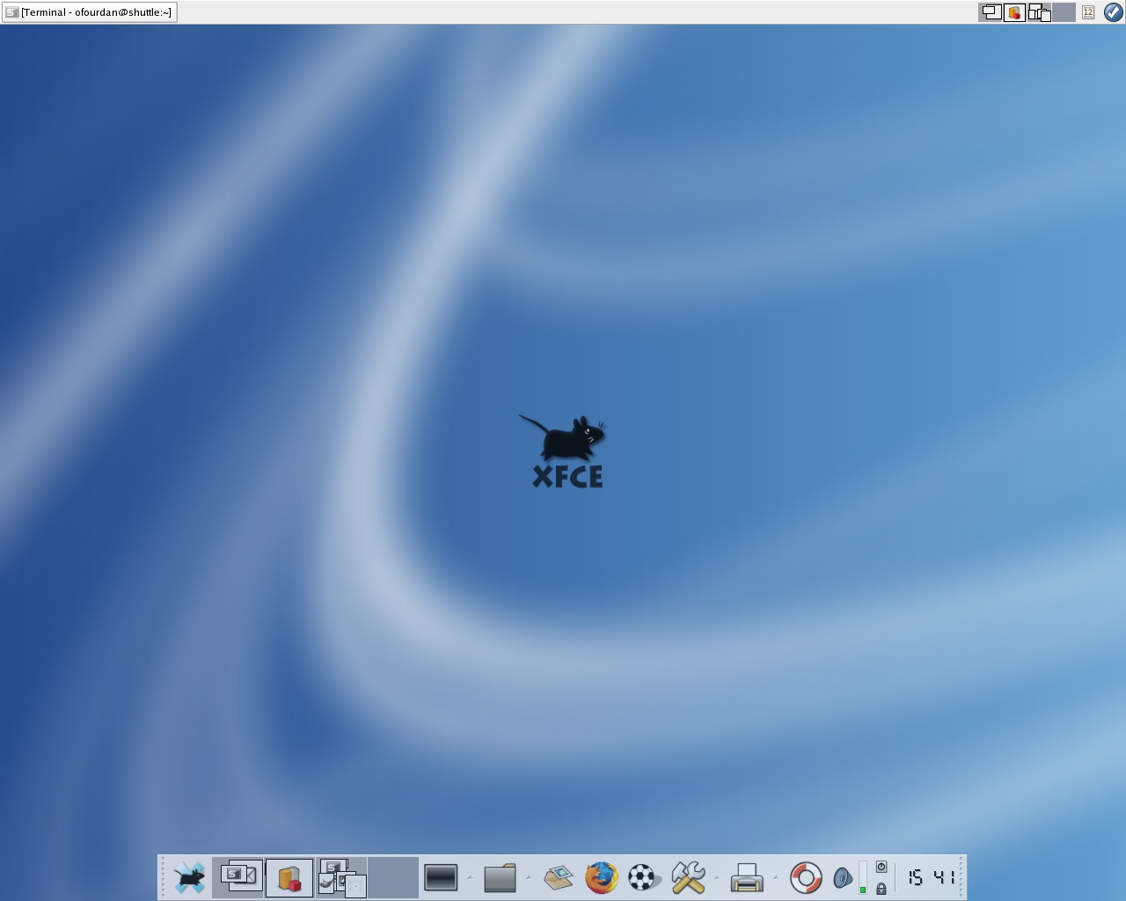Screen dimensions: 1126x901
Task: Switch to empty fourth workspace in bottom pager
Action: pyautogui.click(x=392, y=877)
